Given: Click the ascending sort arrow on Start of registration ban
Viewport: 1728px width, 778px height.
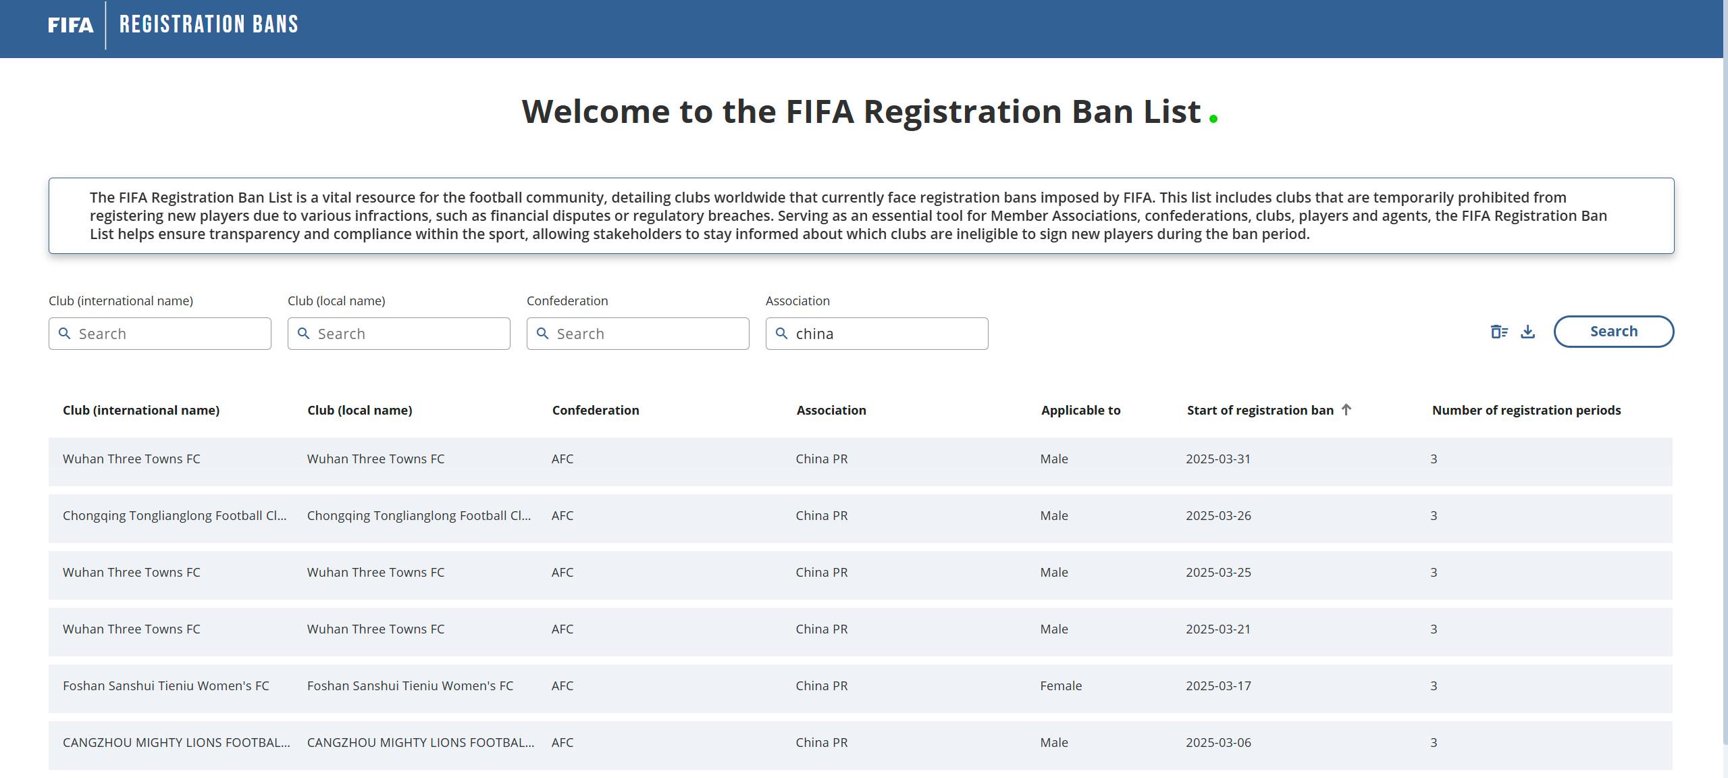Looking at the screenshot, I should tap(1346, 409).
